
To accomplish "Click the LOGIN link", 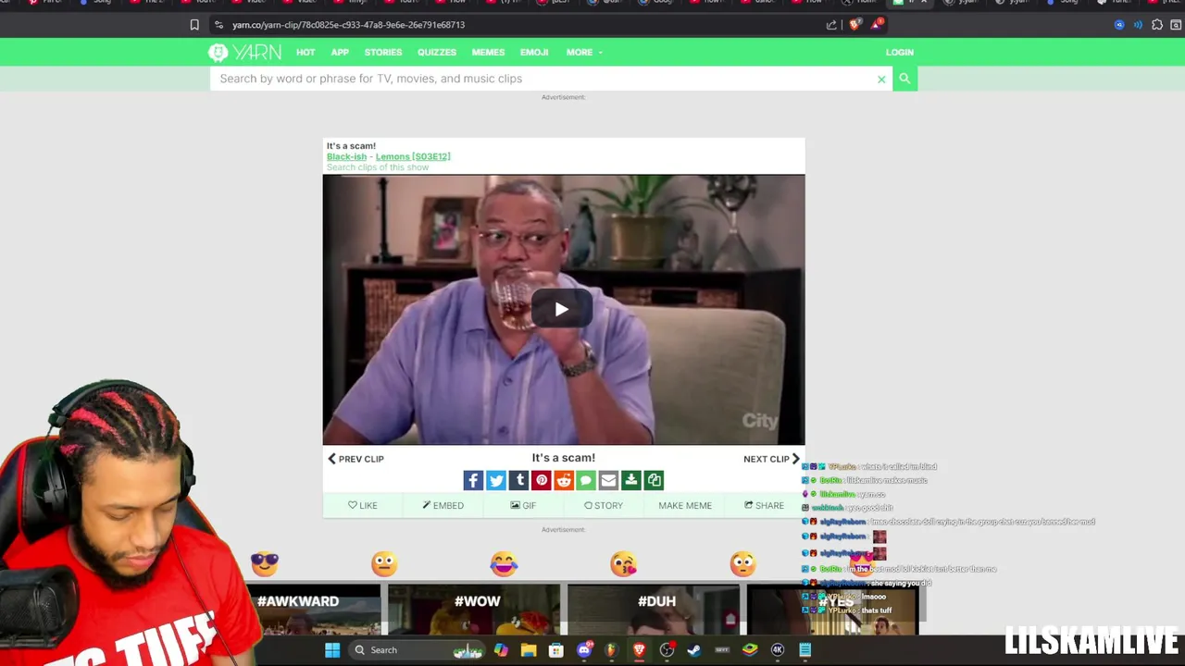I will point(900,53).
